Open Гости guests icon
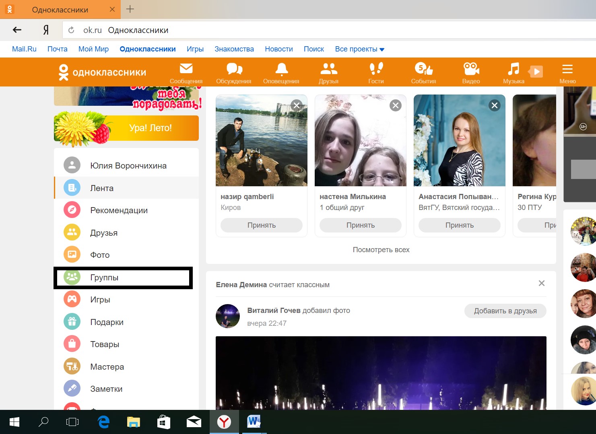The width and height of the screenshot is (596, 434). point(376,73)
